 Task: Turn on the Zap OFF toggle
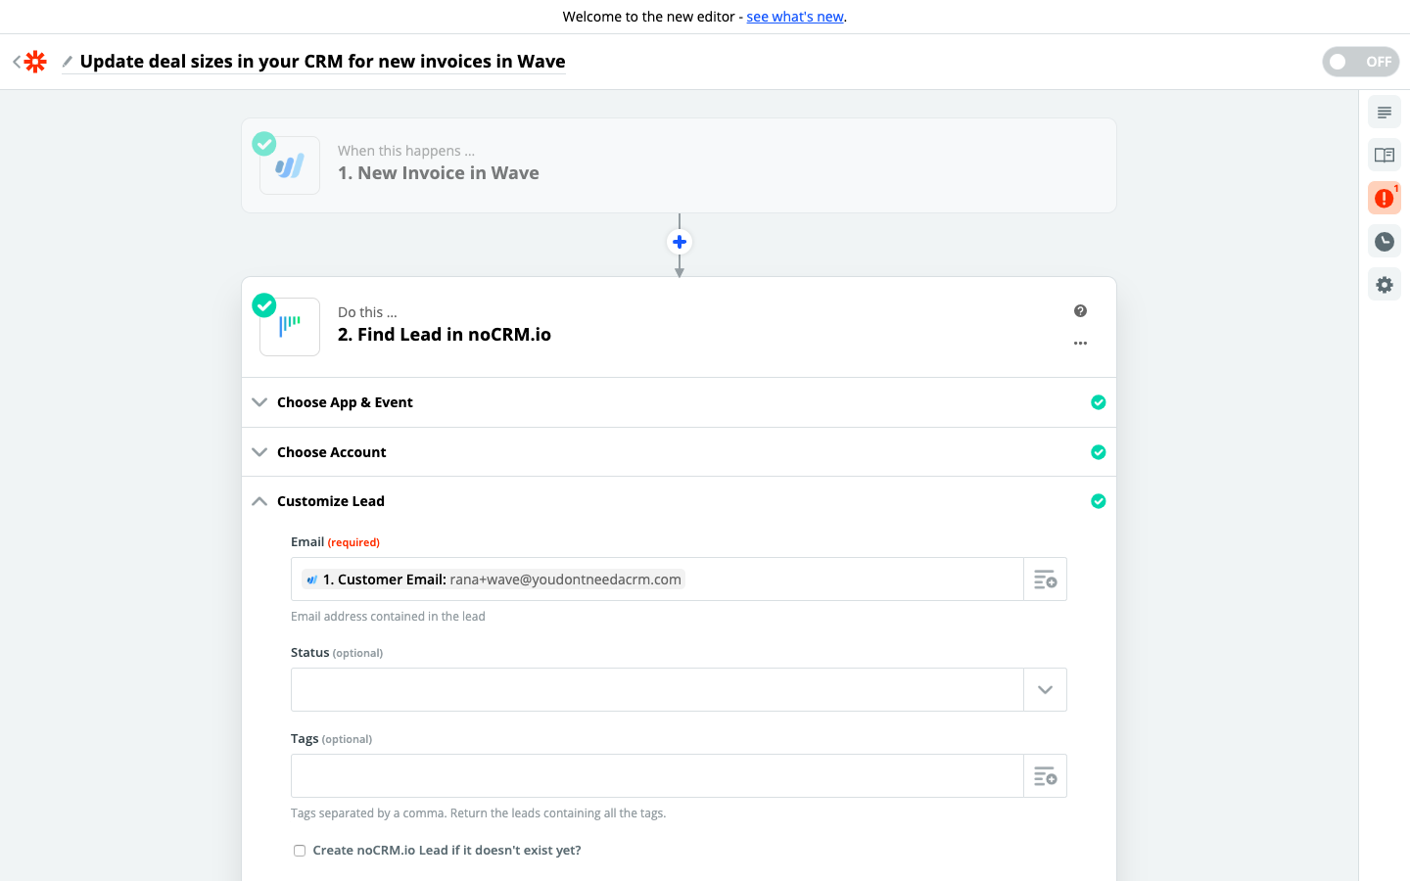pos(1360,62)
